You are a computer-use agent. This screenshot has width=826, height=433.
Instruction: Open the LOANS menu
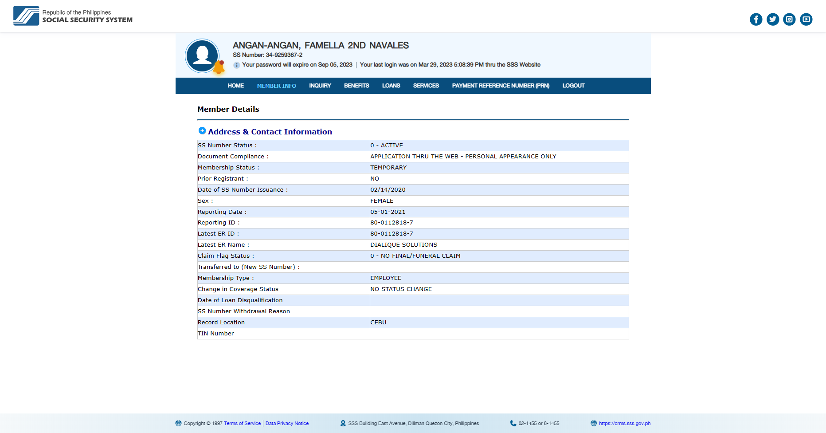(391, 86)
